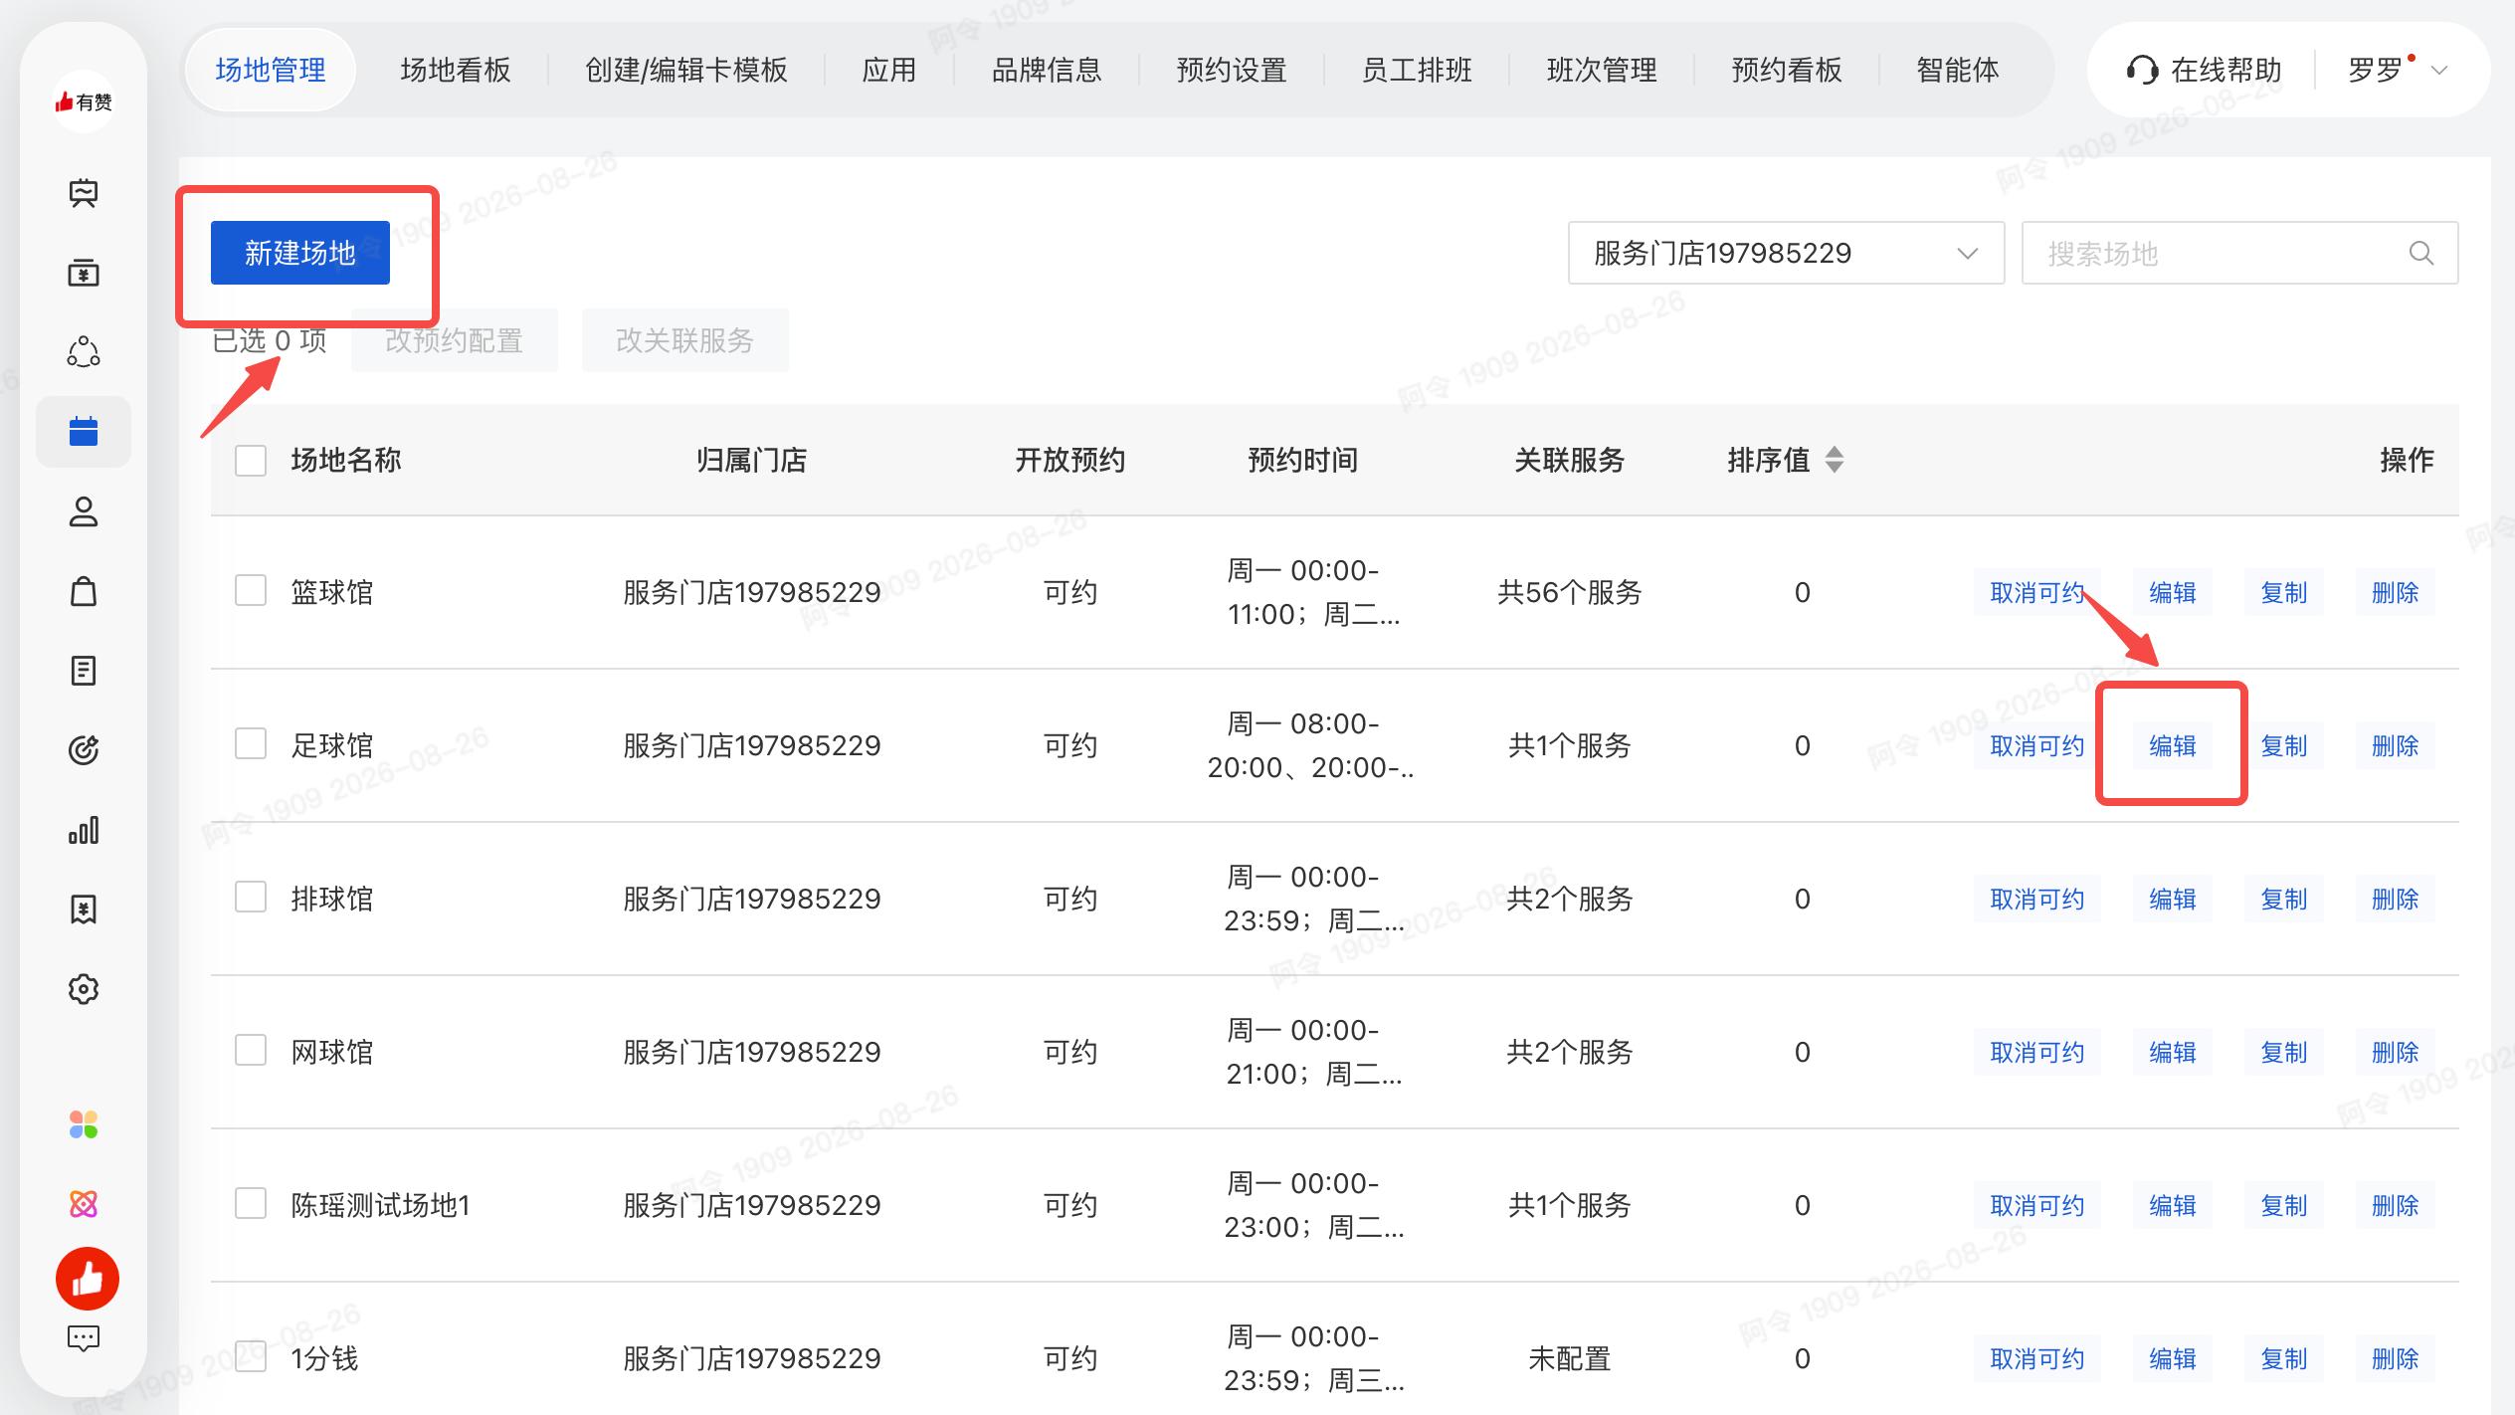The image size is (2515, 1415).
Task: Click the 新建场地 button
Action: [300, 253]
